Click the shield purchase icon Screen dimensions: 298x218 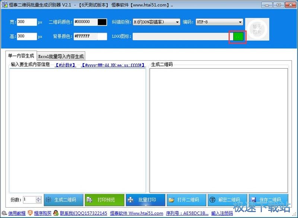pyautogui.click(x=30, y=213)
